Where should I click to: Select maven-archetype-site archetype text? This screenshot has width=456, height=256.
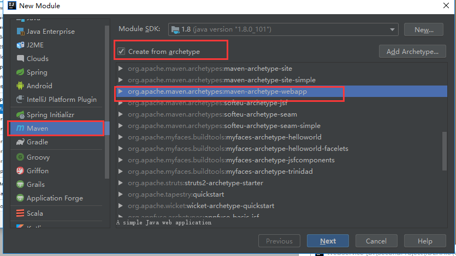[210, 69]
